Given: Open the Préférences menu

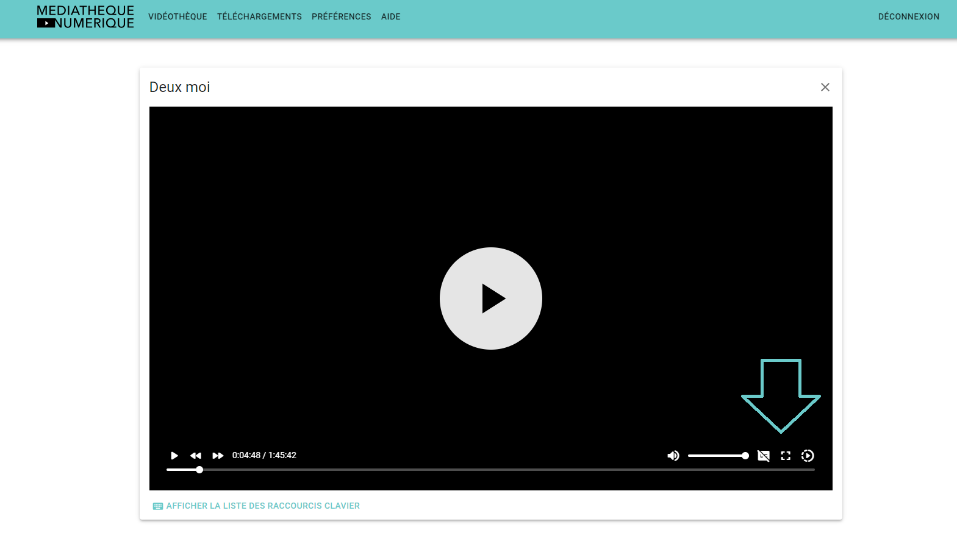Looking at the screenshot, I should [x=342, y=16].
